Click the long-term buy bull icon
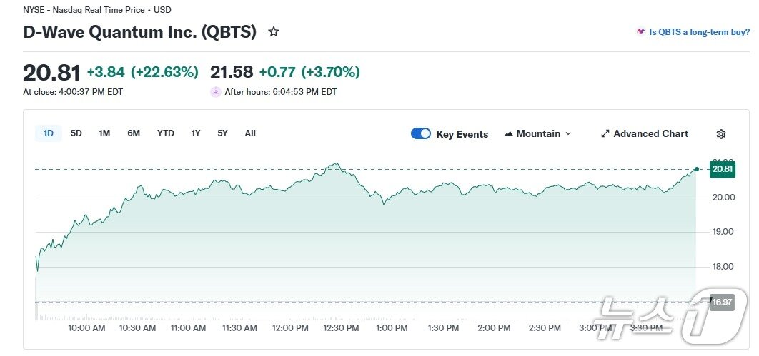The width and height of the screenshot is (759, 356). 640,32
